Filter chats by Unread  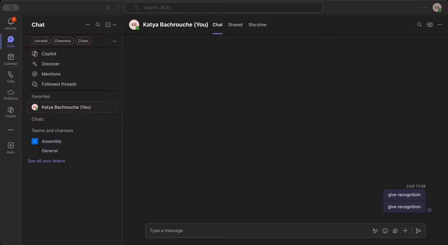click(41, 41)
